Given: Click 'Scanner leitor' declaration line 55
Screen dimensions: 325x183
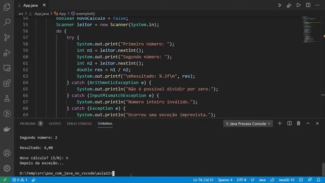Looking at the screenshot, I should pos(107,25).
